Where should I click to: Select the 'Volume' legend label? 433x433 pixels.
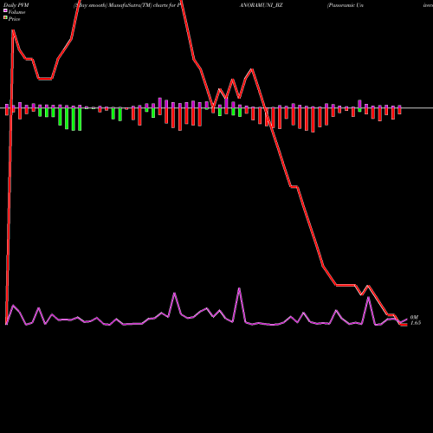(16, 12)
